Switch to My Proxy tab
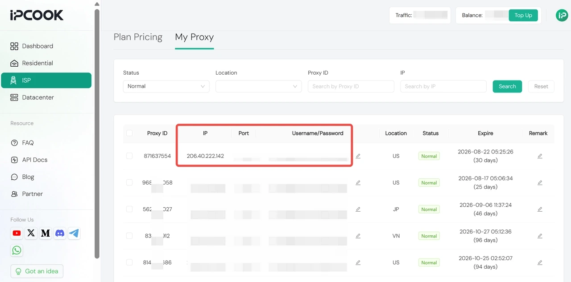 pyautogui.click(x=194, y=37)
